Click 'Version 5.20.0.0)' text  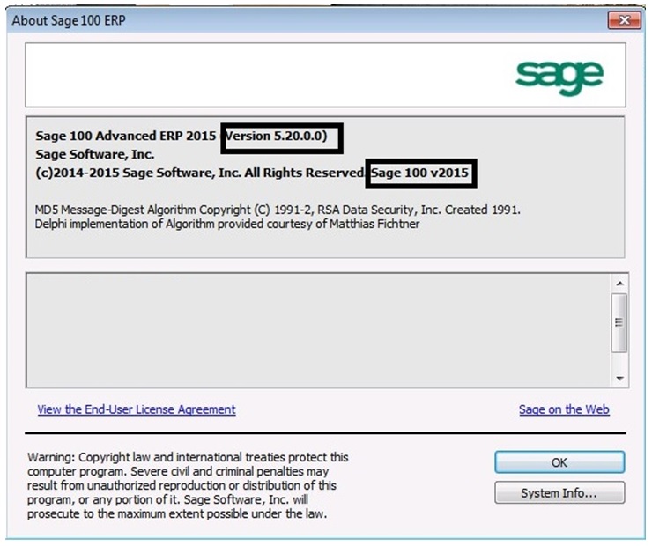[x=276, y=136]
